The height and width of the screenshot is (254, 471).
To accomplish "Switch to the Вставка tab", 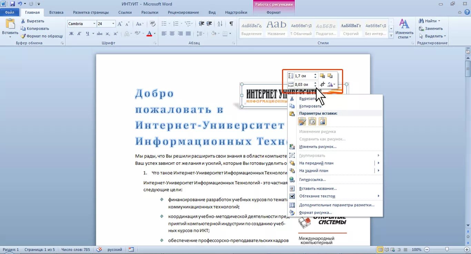I will [x=56, y=12].
